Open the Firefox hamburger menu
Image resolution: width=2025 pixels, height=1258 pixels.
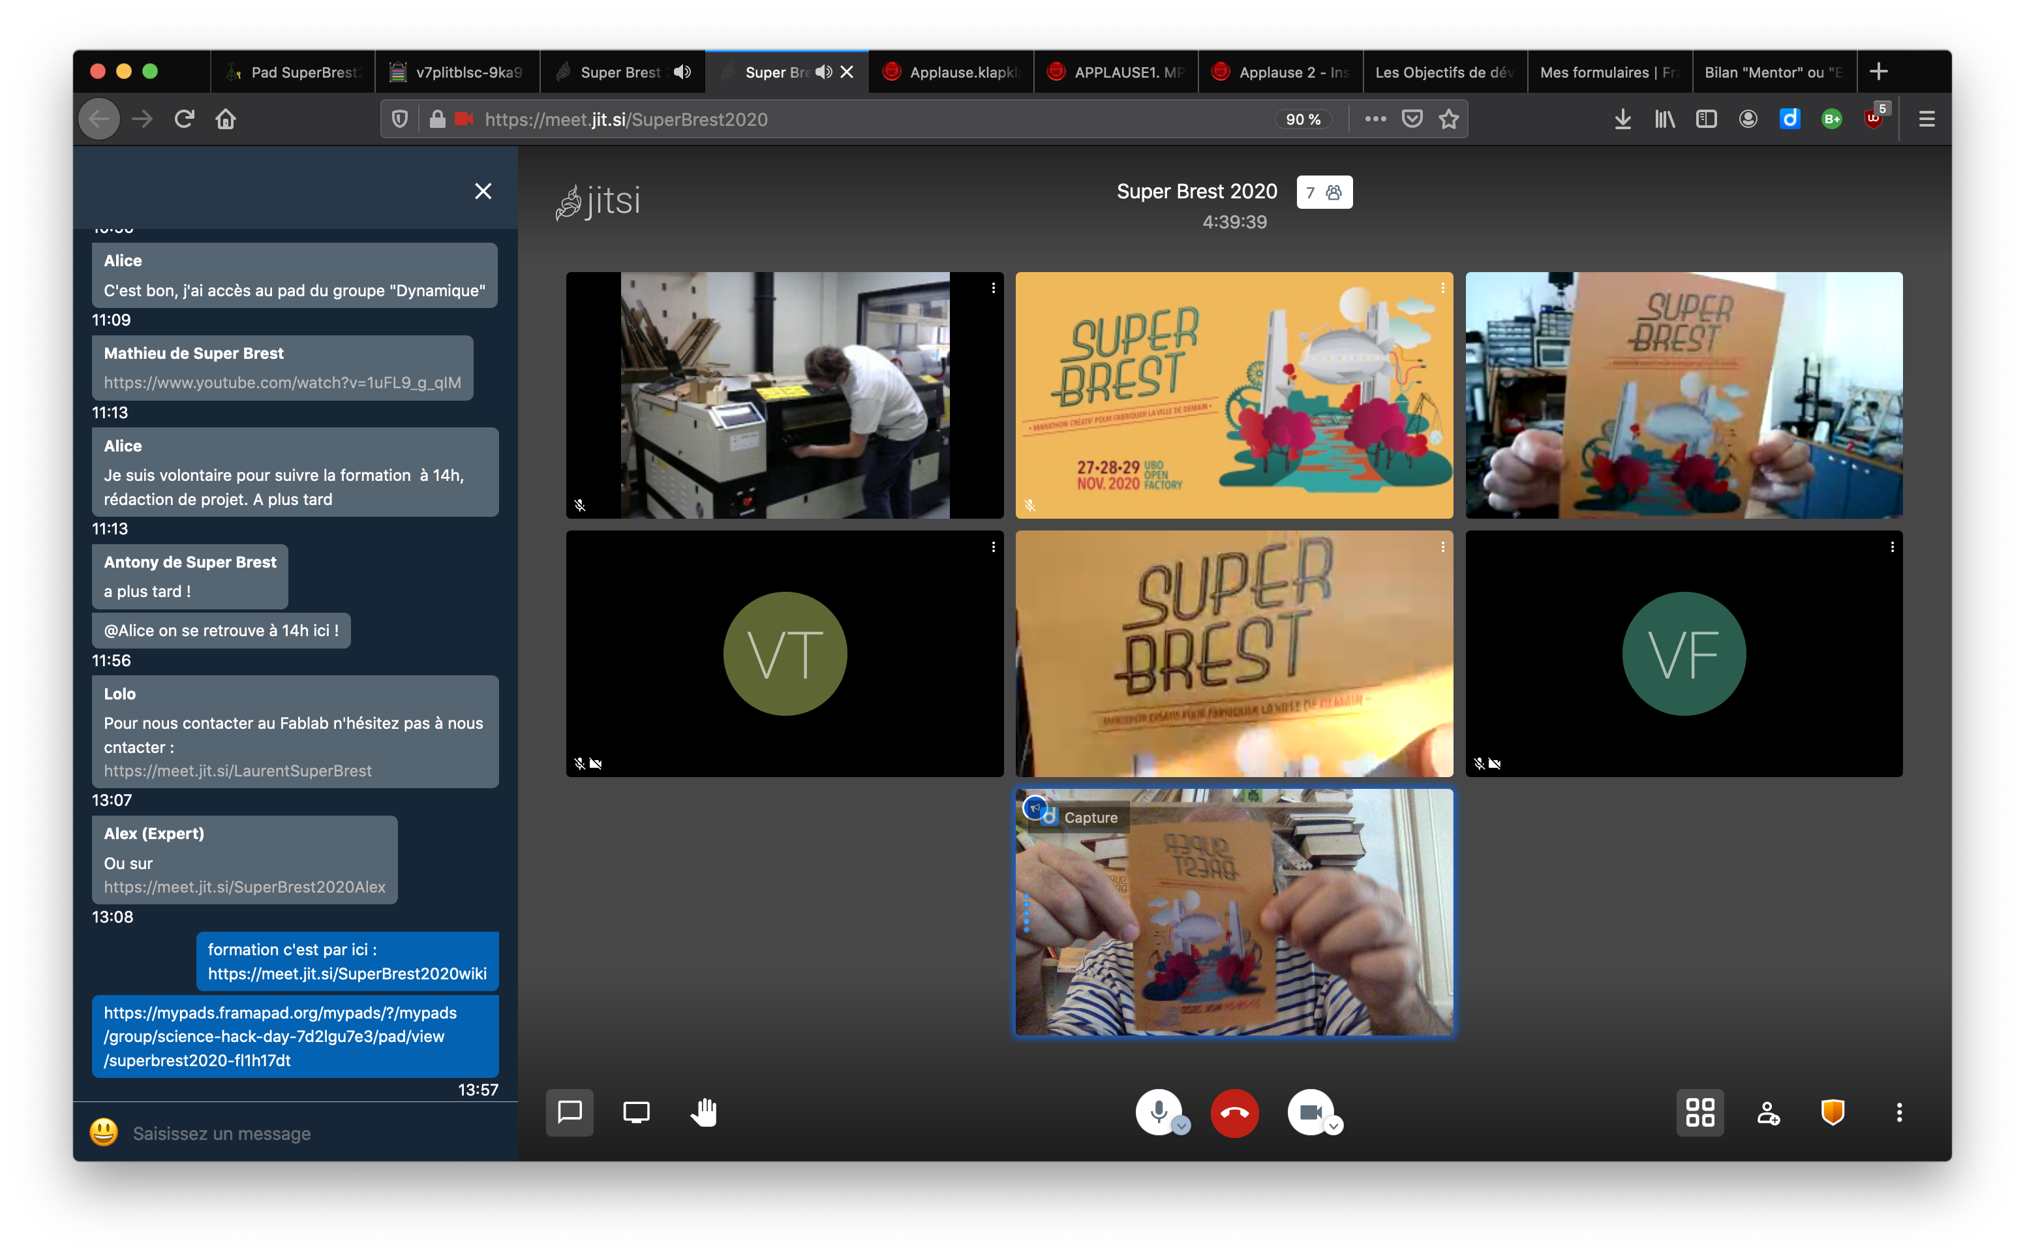(1926, 119)
